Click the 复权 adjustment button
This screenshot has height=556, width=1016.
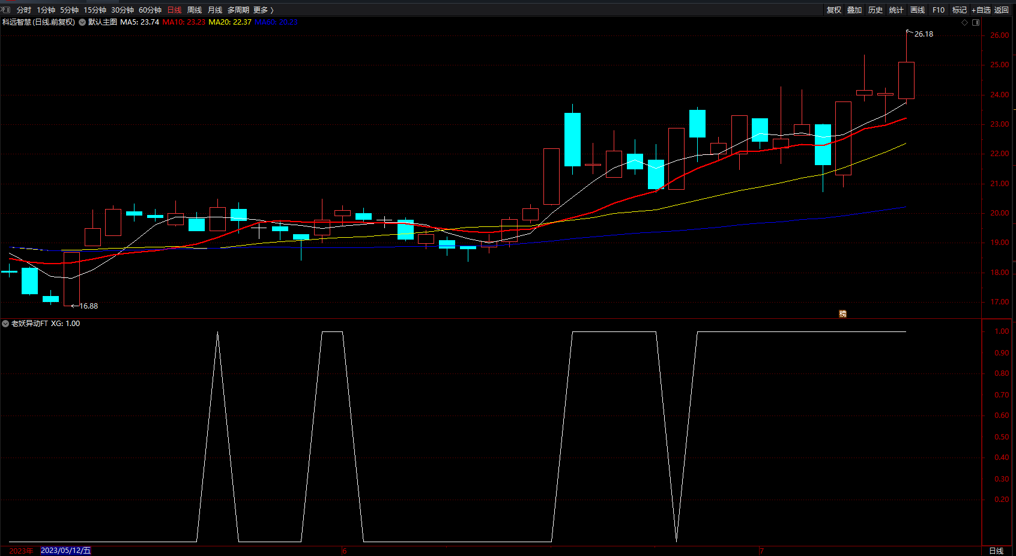pos(834,10)
